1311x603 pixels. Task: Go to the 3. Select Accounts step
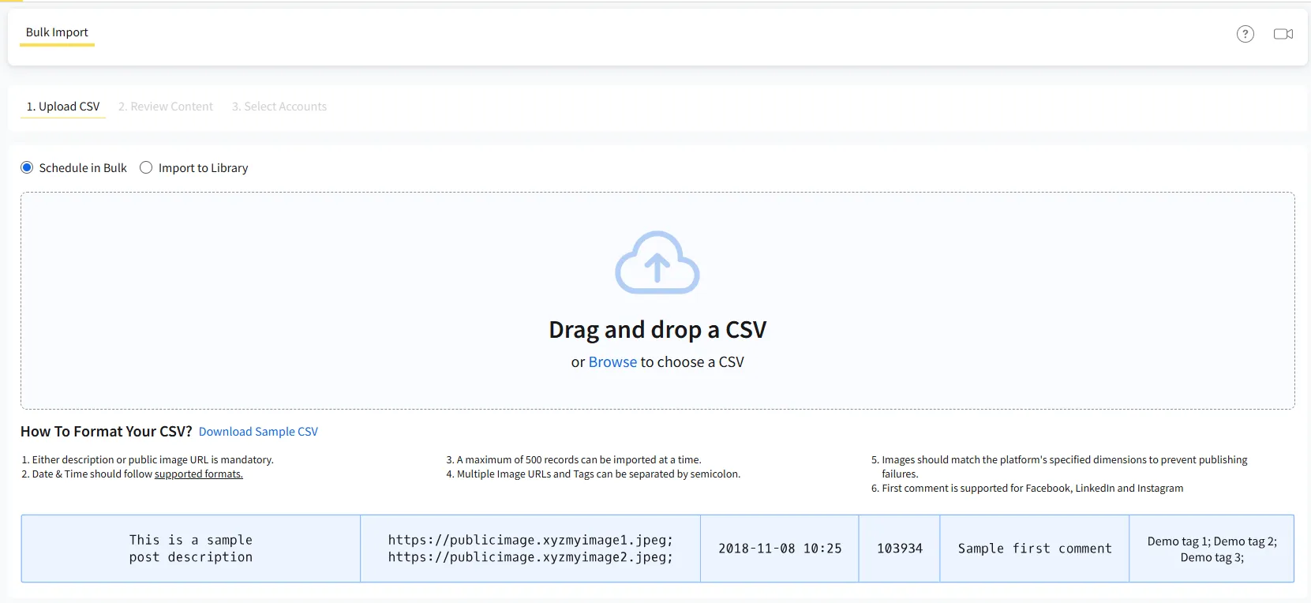[x=279, y=107]
